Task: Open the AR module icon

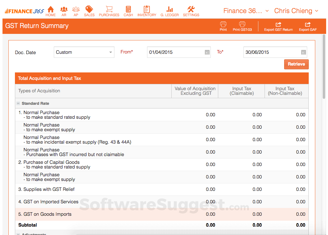Action: click(64, 11)
